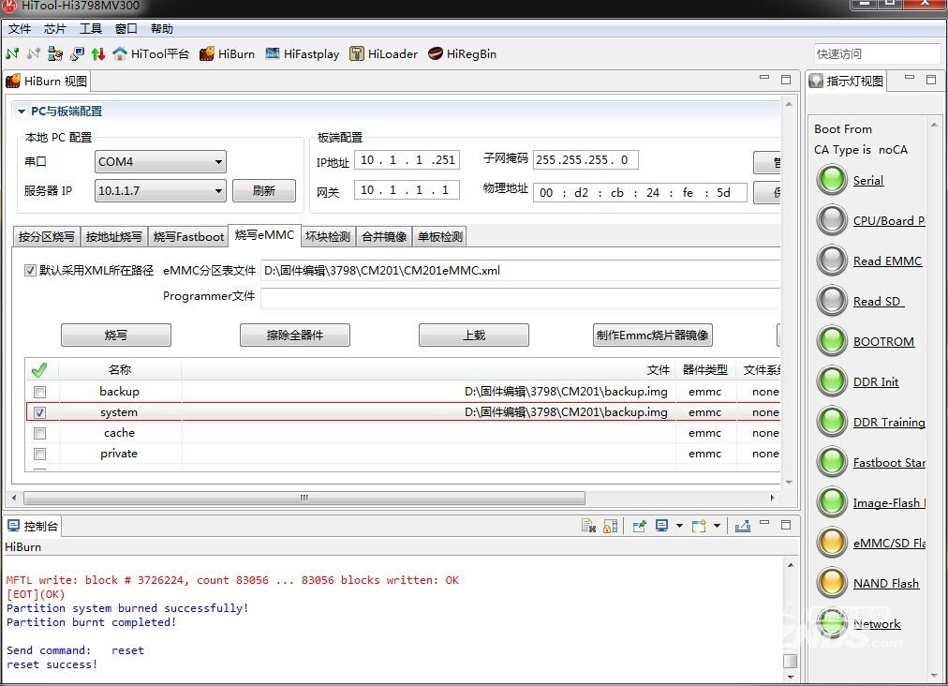Check the backup partition checkbox
Screen dimensions: 948x686
tap(40, 392)
